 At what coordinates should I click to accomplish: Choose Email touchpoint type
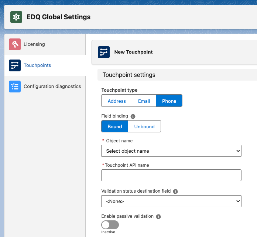[x=144, y=101]
